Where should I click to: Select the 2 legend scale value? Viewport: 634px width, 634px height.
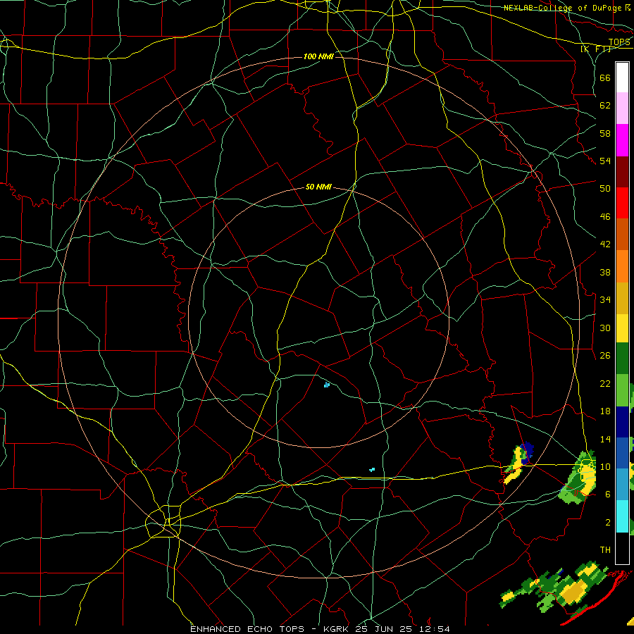[x=608, y=523]
